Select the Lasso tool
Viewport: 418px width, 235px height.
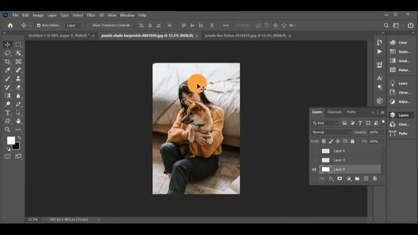7,53
